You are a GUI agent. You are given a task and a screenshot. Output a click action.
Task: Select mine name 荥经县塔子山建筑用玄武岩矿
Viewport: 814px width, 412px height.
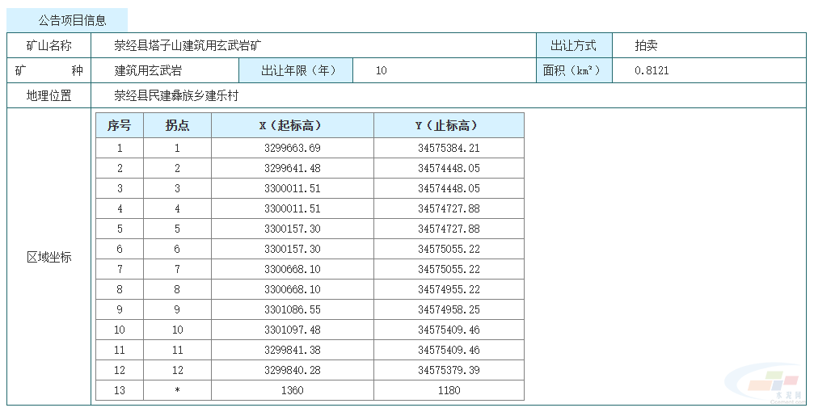(188, 46)
